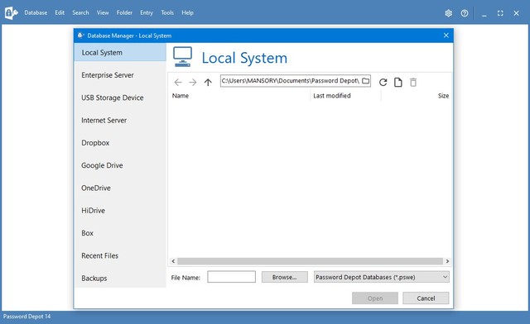Screen dimensions: 530x324
Task: Open the Search menu
Action: pyautogui.click(x=80, y=13)
